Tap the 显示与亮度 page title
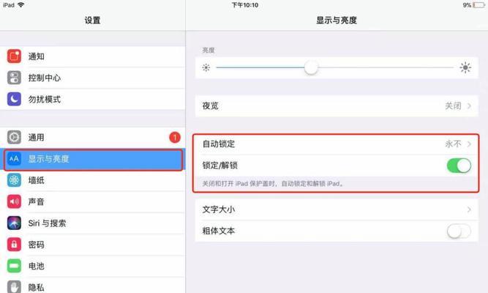Screen dimensions: 488x293 click(x=337, y=21)
